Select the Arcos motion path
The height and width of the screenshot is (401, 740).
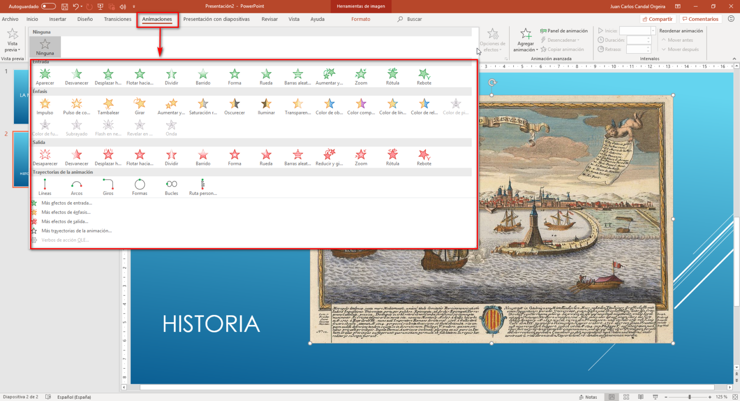coord(76,187)
